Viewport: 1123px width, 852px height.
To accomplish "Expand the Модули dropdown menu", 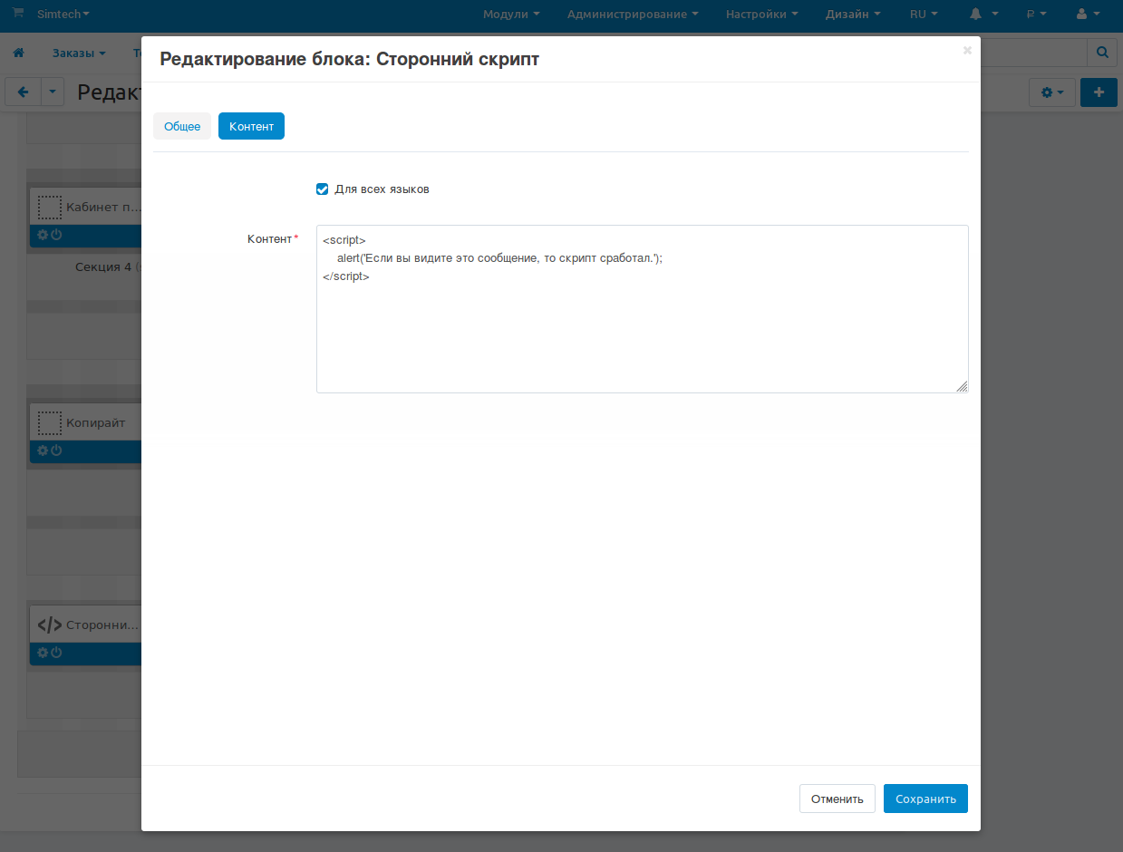I will click(x=511, y=15).
